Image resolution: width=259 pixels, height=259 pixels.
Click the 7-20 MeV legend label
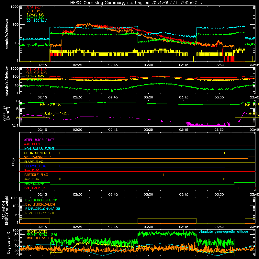[x=35, y=79]
